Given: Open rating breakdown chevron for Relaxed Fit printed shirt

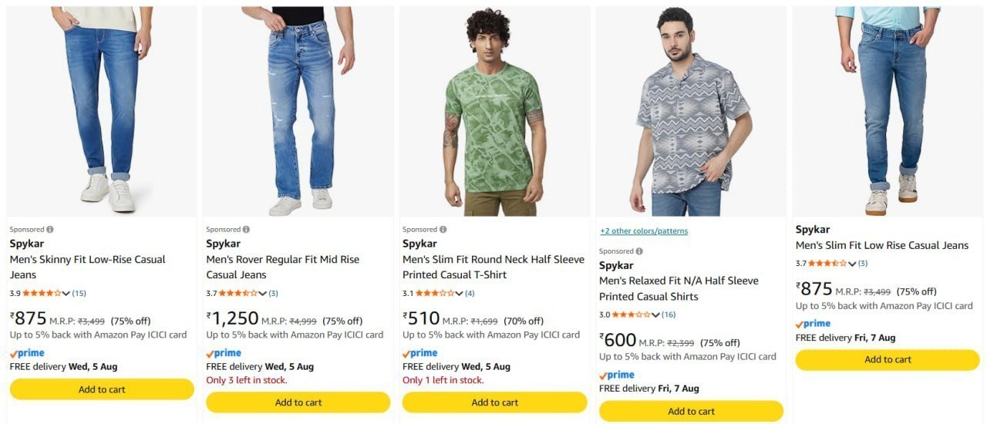Looking at the screenshot, I should click(x=655, y=315).
